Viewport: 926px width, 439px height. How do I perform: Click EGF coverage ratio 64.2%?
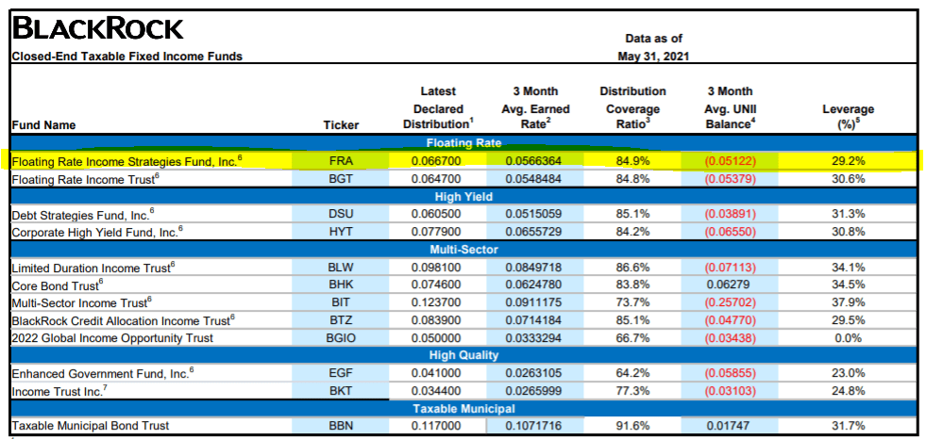631,374
